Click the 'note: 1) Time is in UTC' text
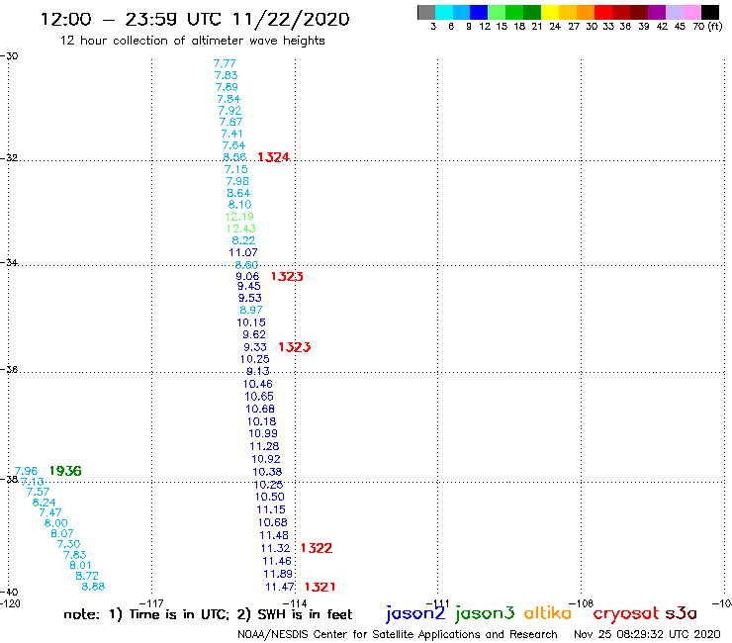 click(x=145, y=614)
